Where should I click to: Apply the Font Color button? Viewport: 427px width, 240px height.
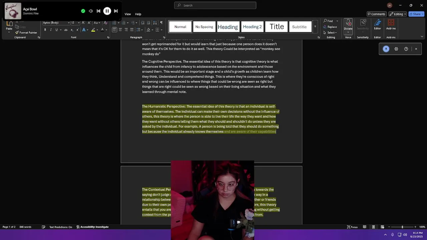click(102, 30)
